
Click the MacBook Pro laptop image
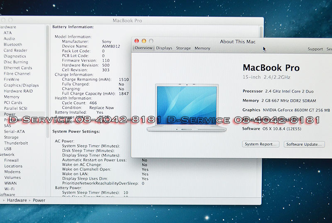[186, 108]
